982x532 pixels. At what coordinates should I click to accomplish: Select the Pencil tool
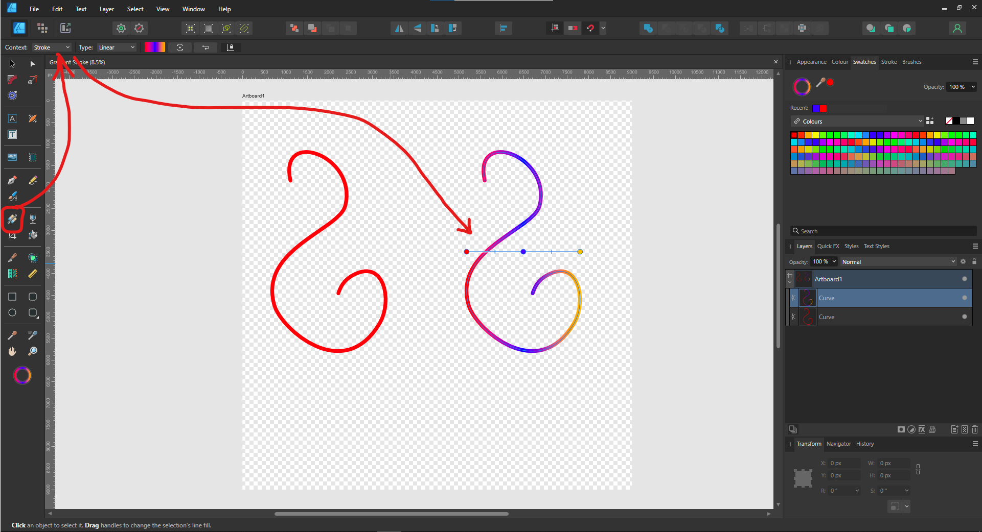tap(33, 180)
